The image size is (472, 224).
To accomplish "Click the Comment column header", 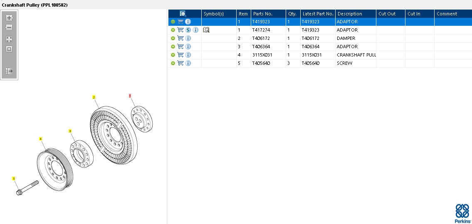I will coord(447,14).
